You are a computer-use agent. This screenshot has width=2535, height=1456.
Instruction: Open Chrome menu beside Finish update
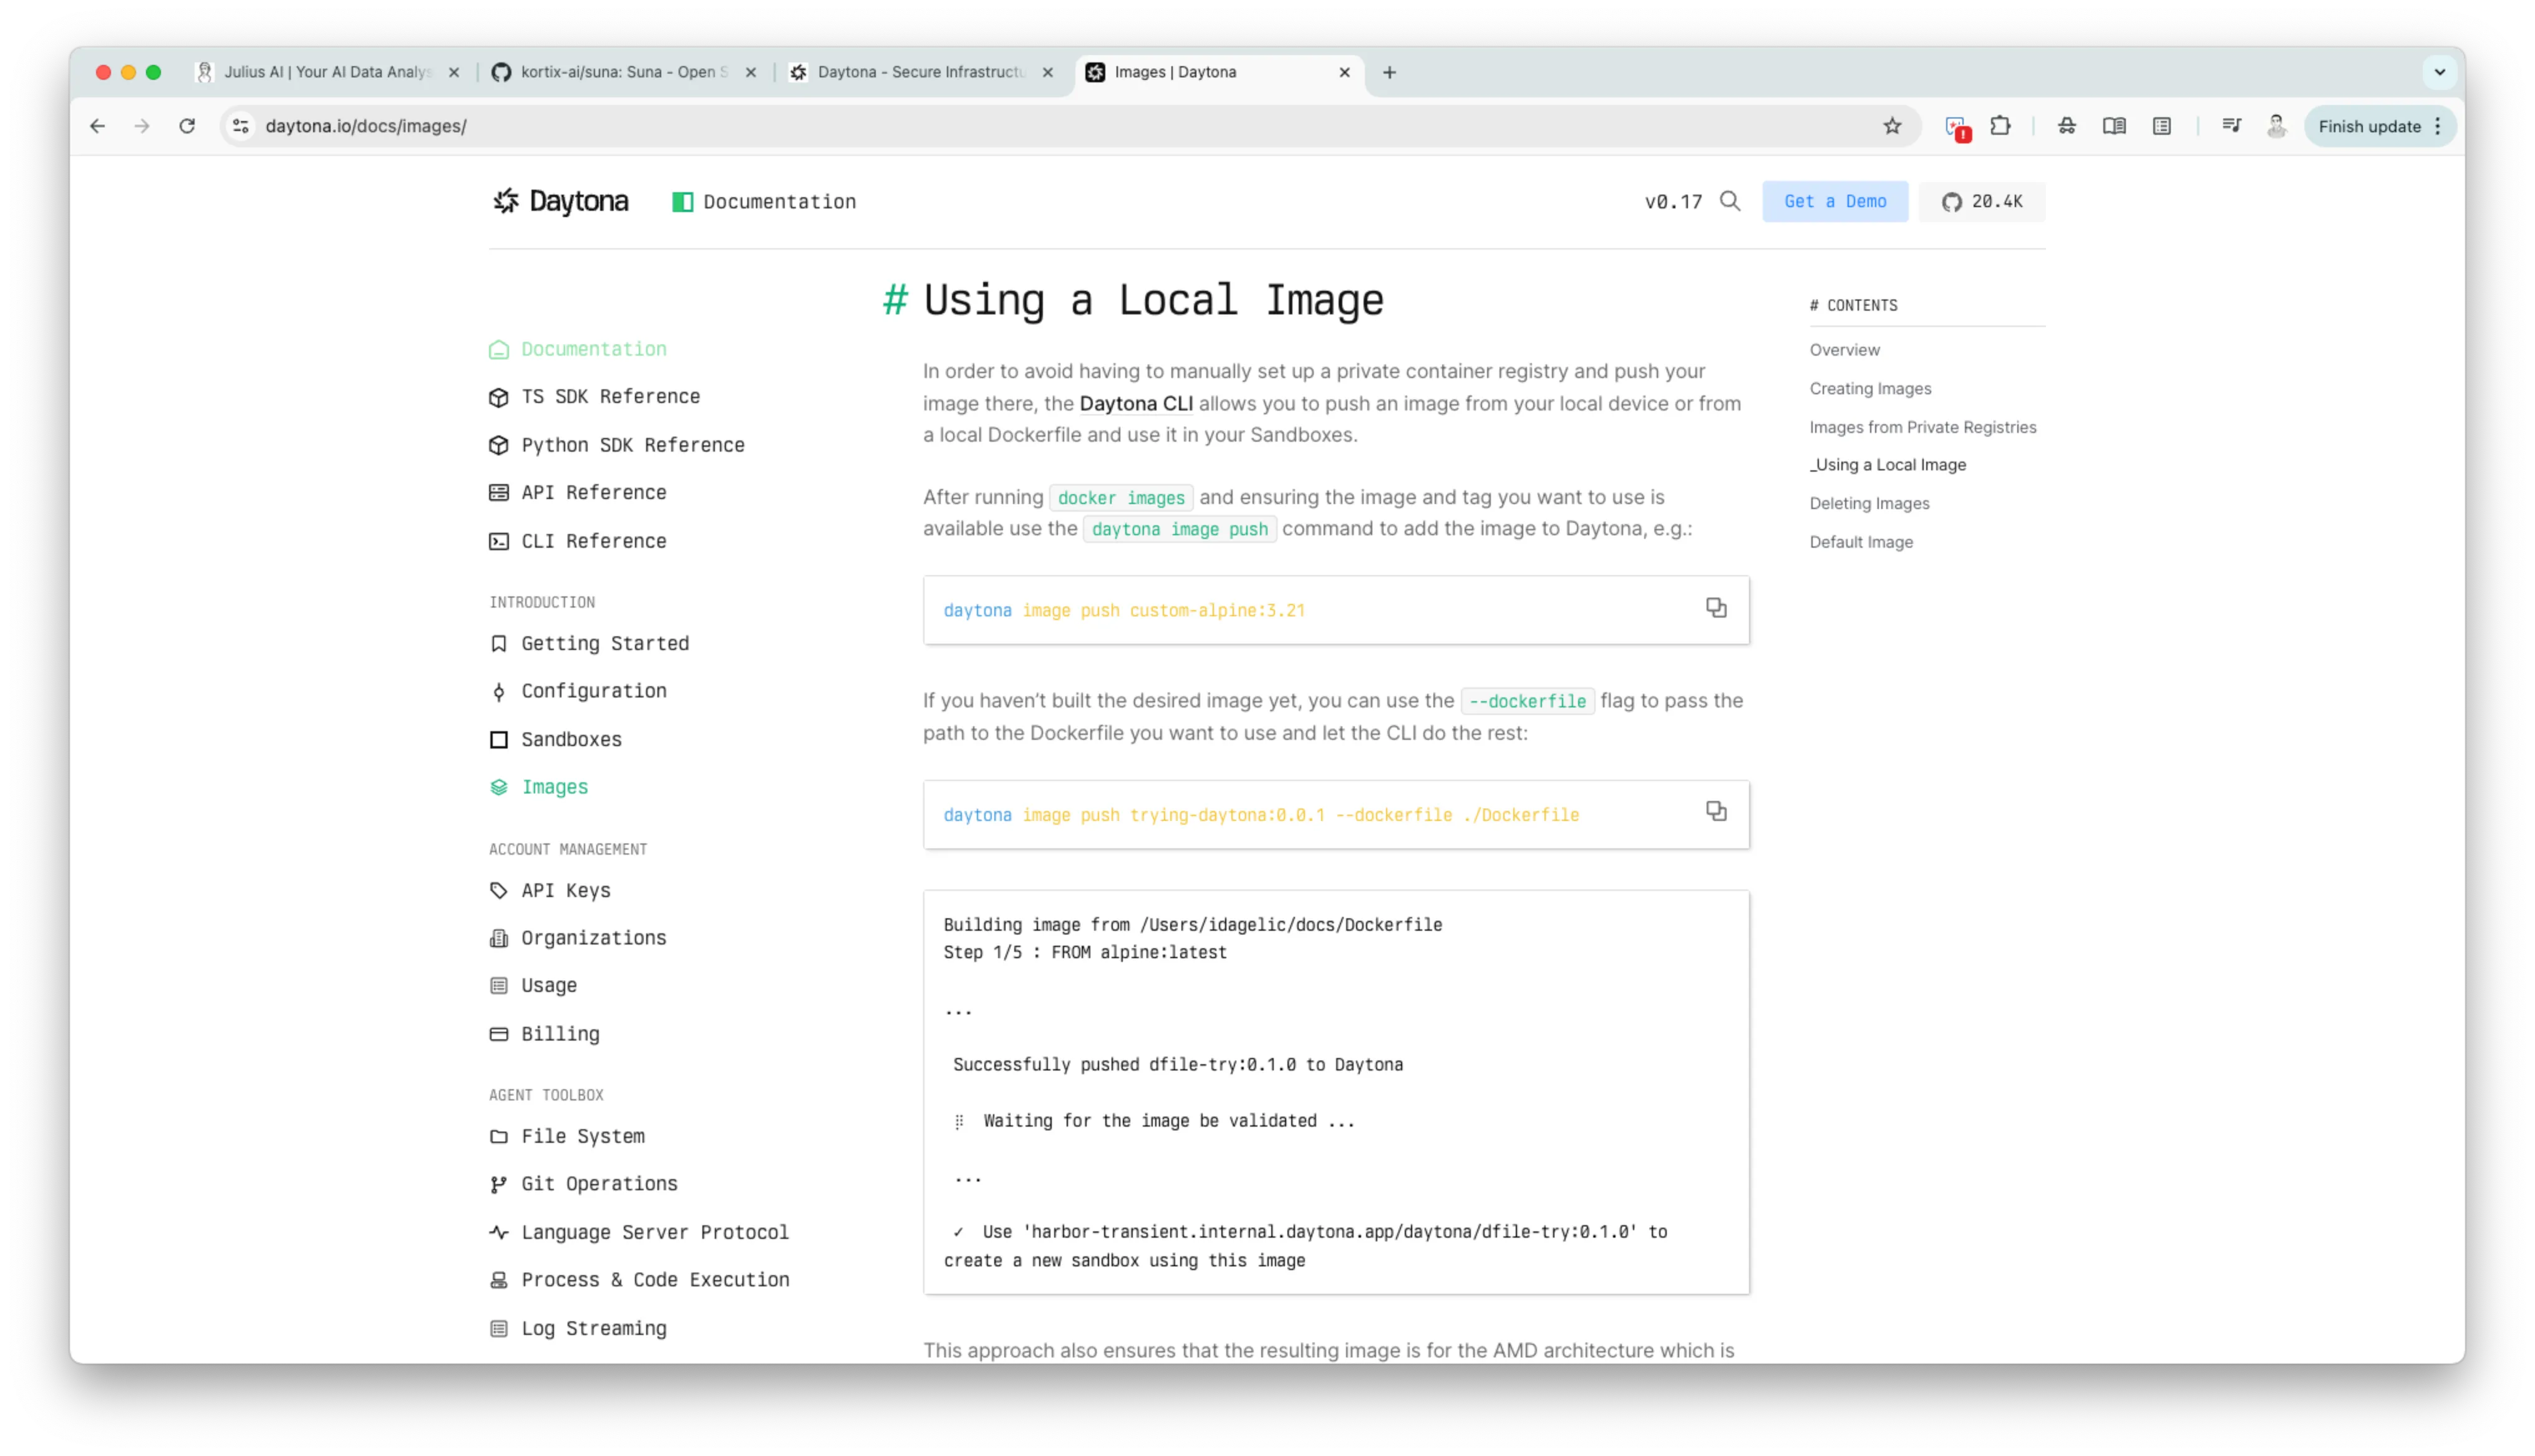click(2438, 126)
